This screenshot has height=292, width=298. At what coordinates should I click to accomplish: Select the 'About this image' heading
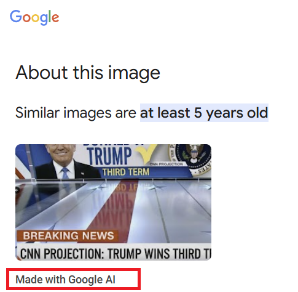88,73
